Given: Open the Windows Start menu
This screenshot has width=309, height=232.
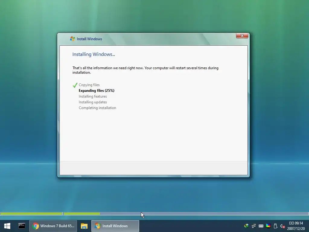Looking at the screenshot, I should 7,226.
